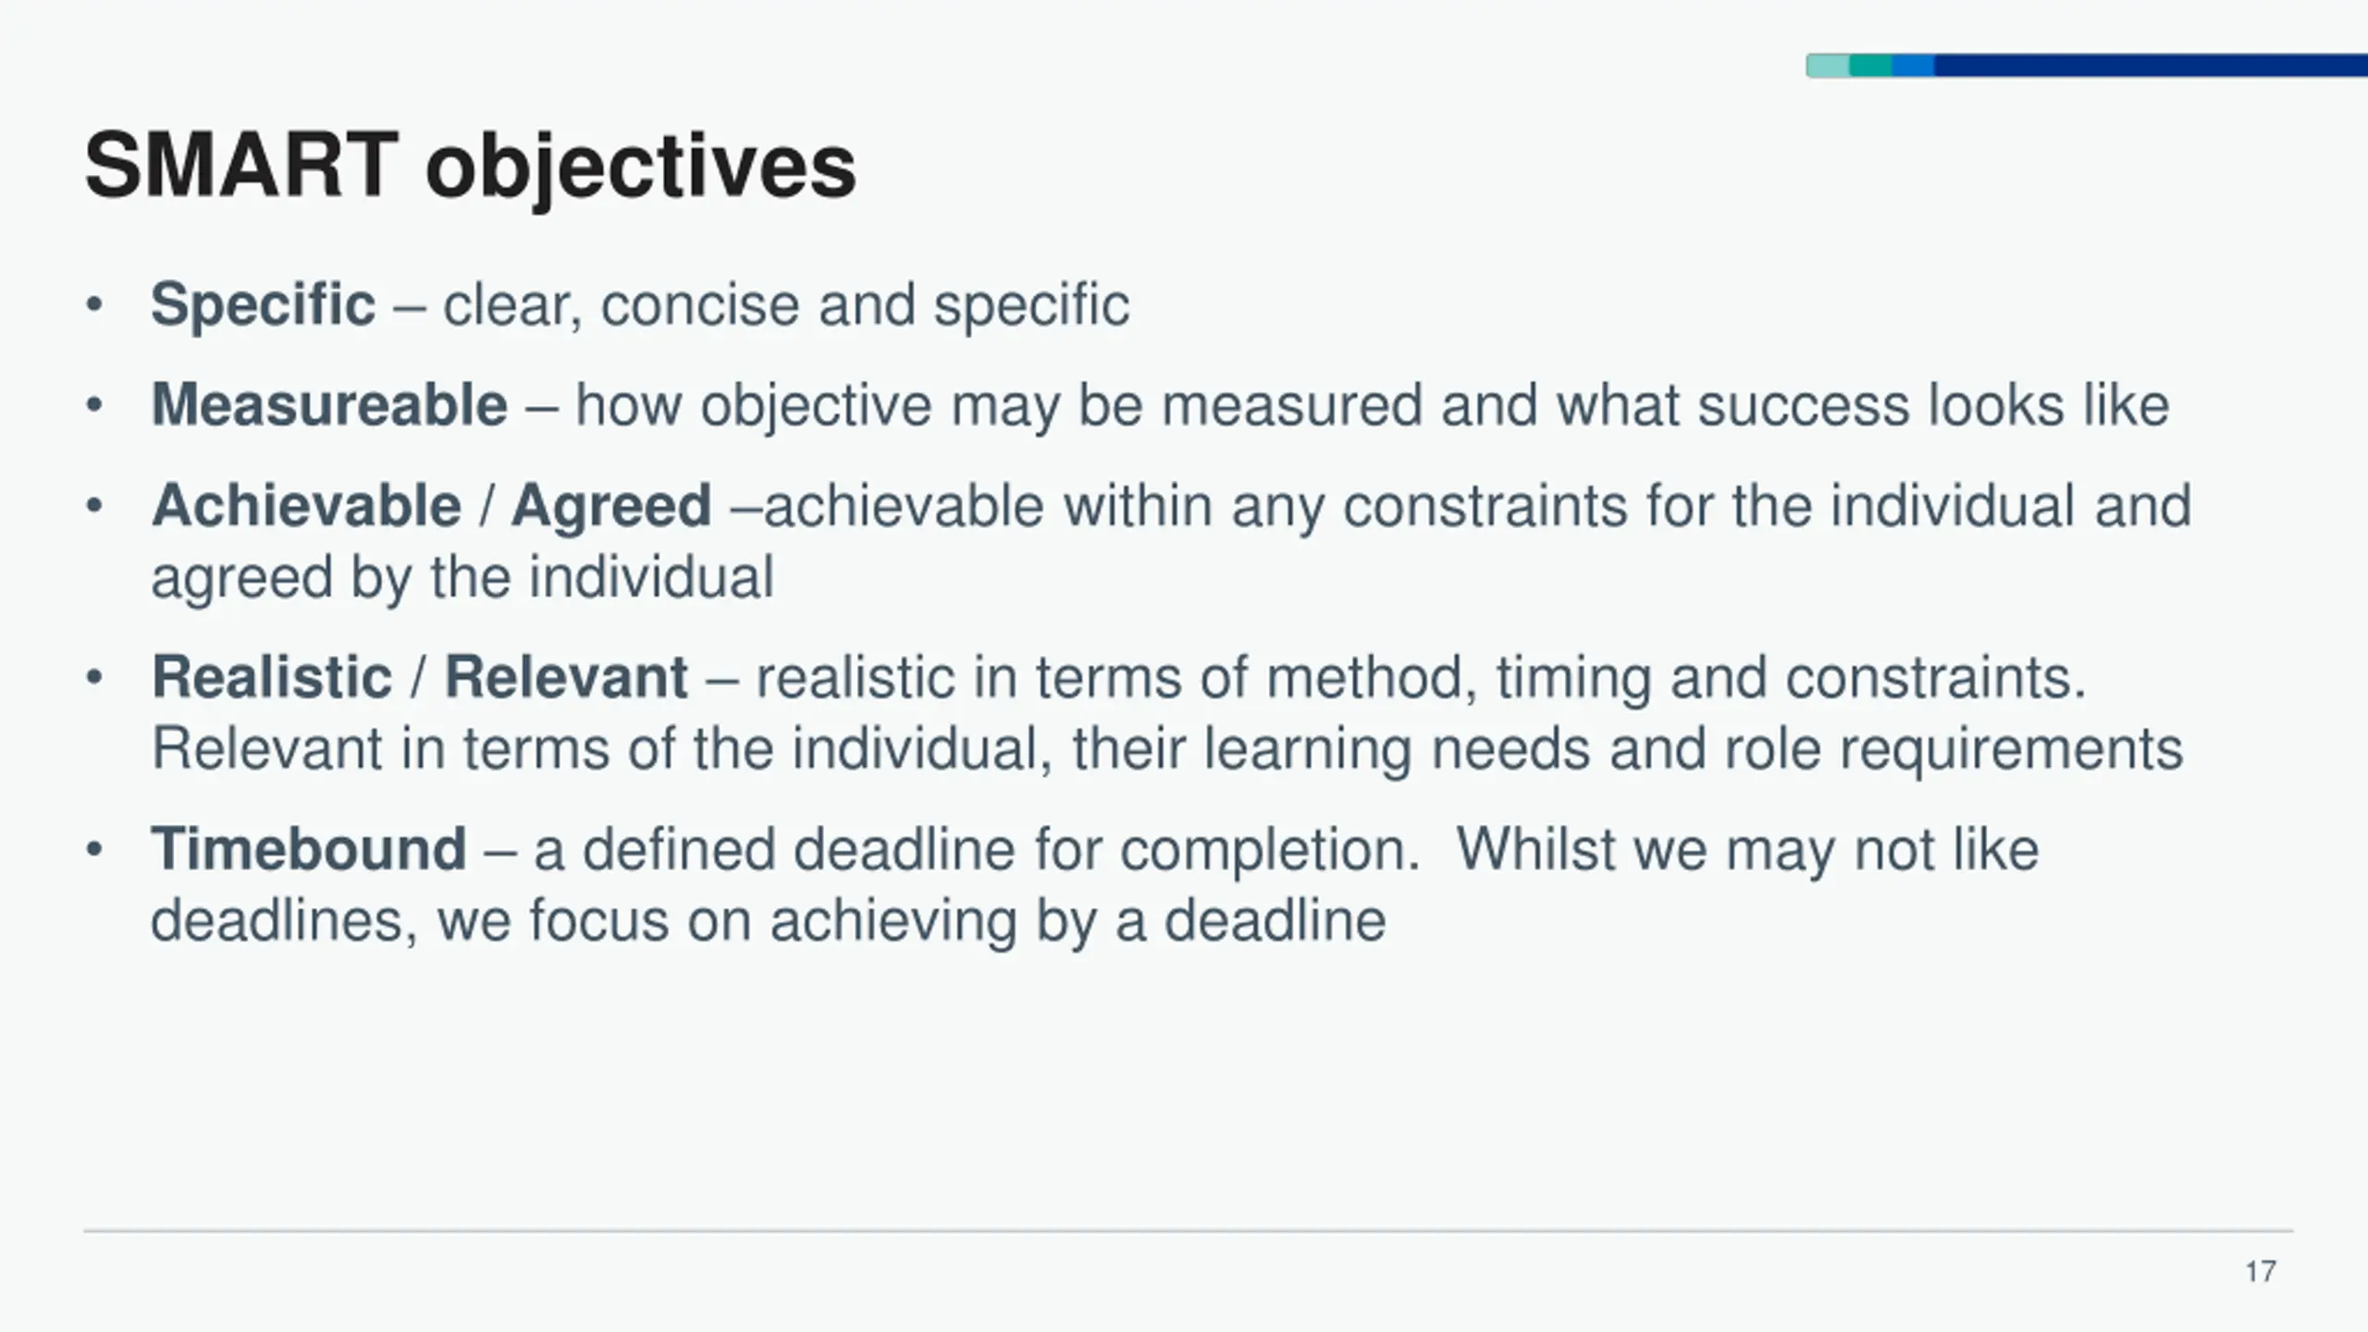
Task: Click the dark navy segment of header bar
Action: tap(2151, 66)
